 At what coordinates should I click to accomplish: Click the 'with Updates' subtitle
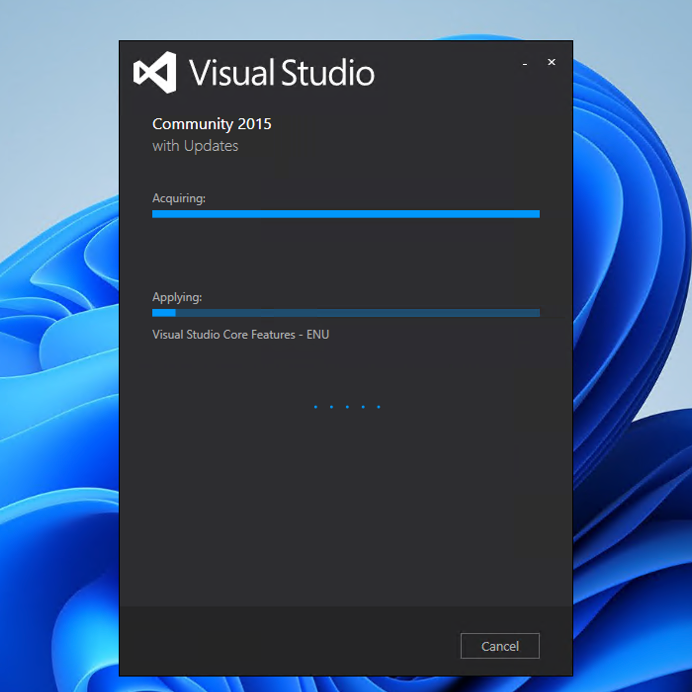[195, 146]
